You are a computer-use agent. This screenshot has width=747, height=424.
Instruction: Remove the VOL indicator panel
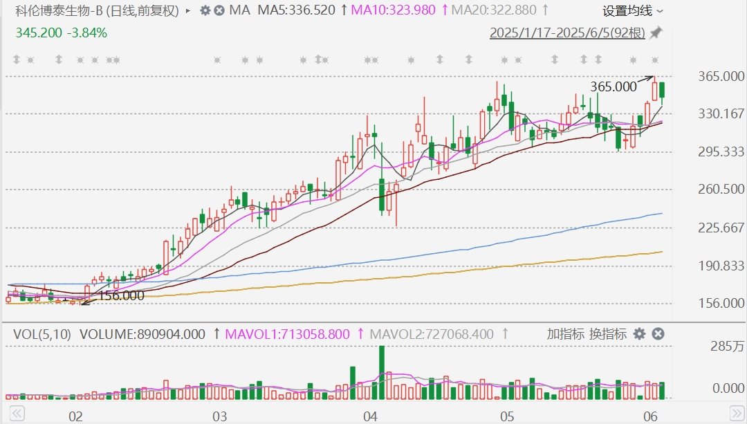point(658,334)
